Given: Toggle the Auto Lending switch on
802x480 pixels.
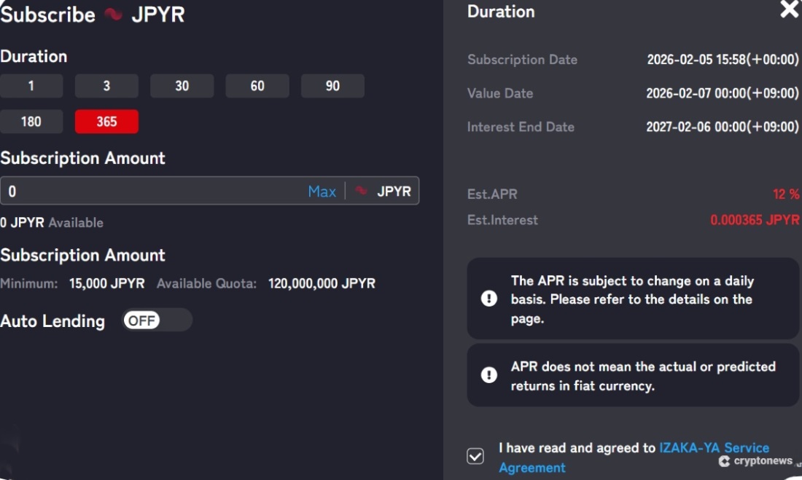Looking at the screenshot, I should click(x=157, y=320).
